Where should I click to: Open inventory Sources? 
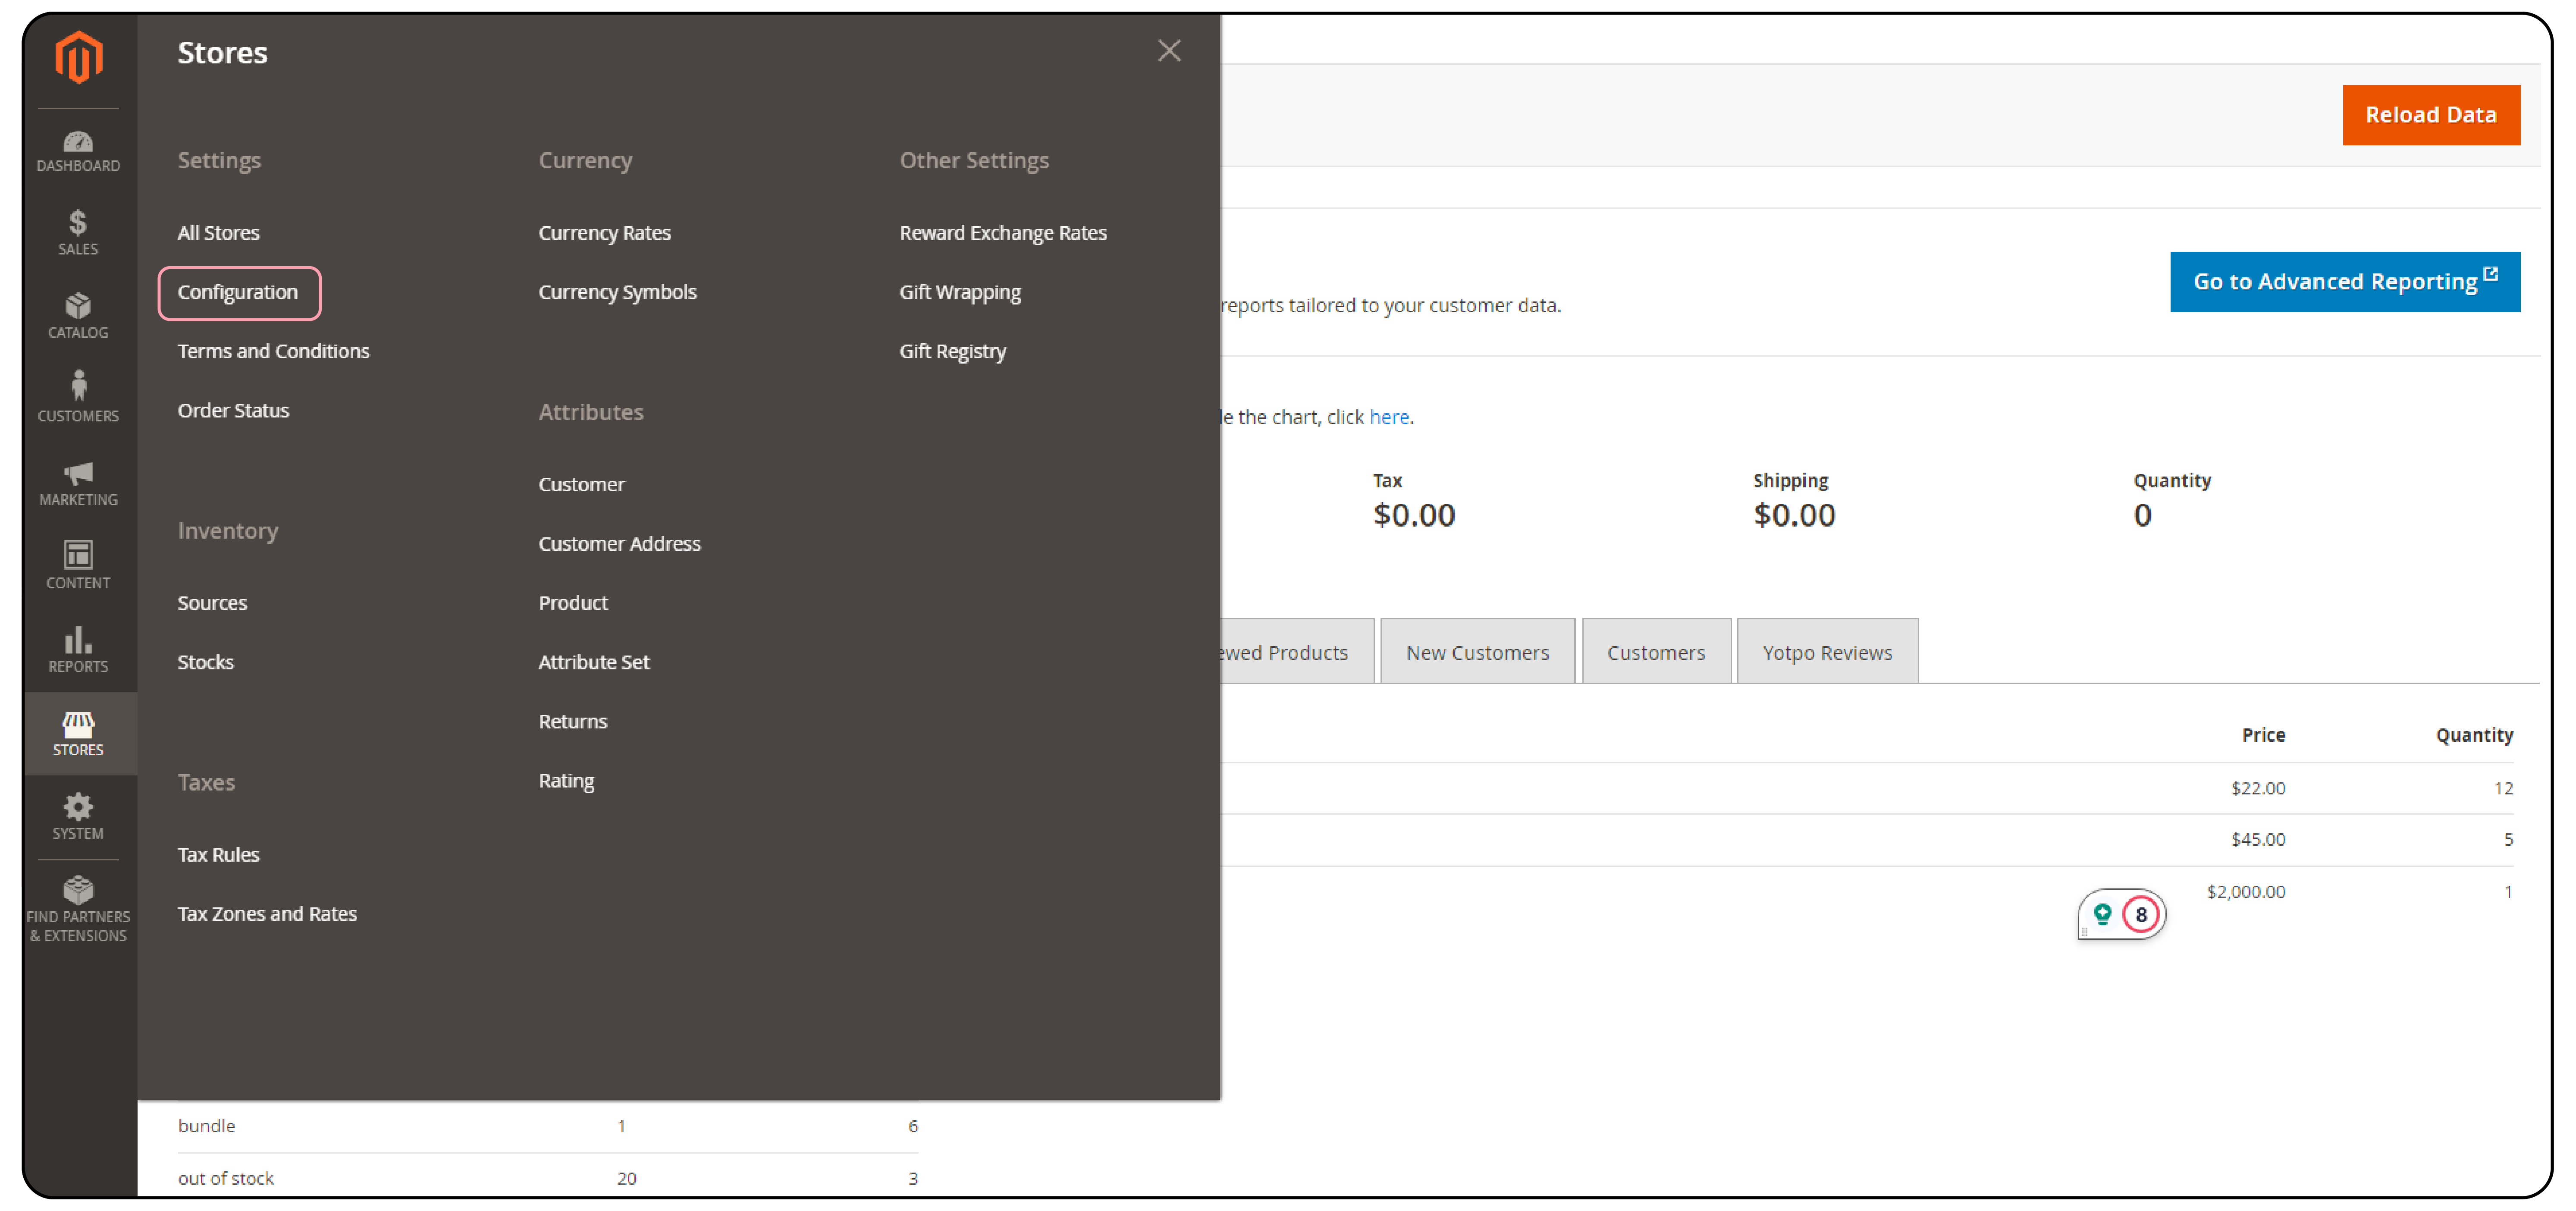click(x=212, y=603)
